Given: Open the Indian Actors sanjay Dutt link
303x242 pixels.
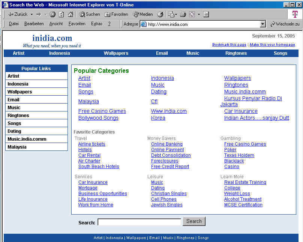Looking at the screenshot, I should pyautogui.click(x=256, y=118).
